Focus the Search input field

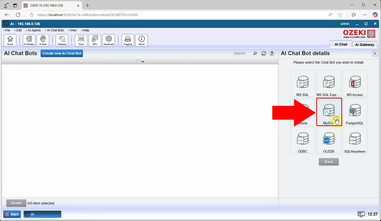click(x=242, y=53)
